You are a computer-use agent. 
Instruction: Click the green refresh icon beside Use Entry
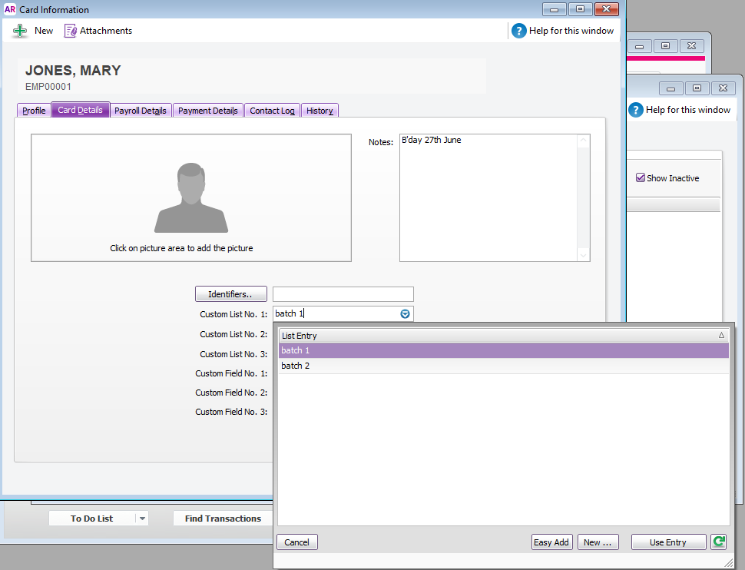click(x=719, y=542)
